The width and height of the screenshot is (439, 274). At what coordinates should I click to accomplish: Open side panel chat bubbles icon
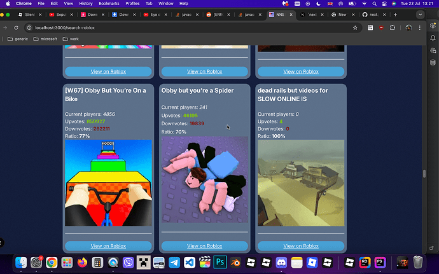(433, 50)
